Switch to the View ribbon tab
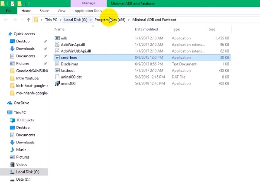This screenshot has height=182, width=260. click(x=61, y=10)
